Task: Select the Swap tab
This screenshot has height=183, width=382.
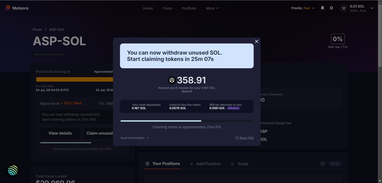Action: (x=240, y=164)
